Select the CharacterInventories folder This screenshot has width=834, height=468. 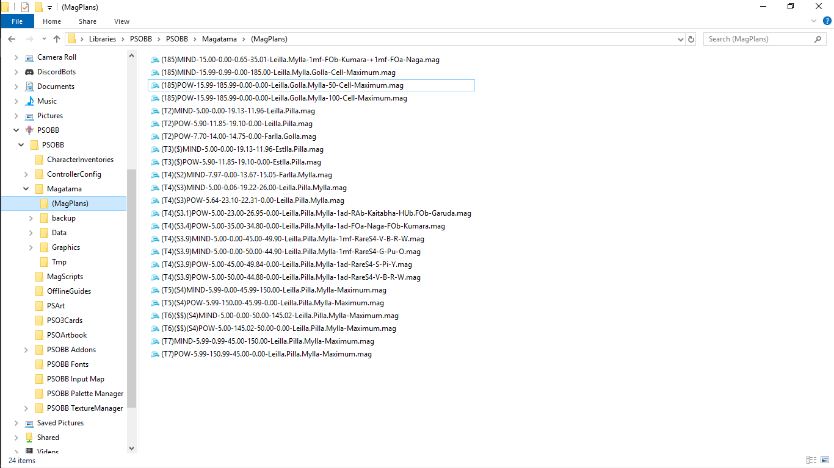[80, 160]
